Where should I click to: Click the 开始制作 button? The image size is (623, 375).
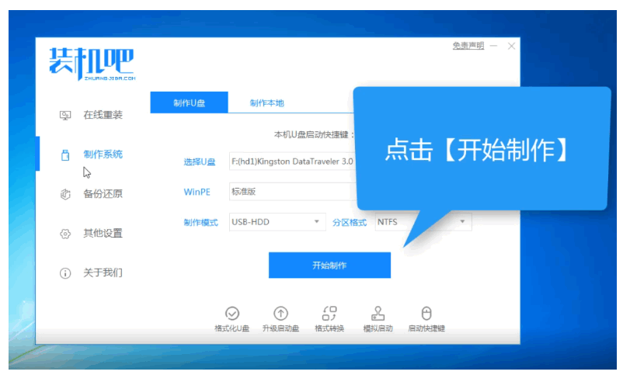(329, 266)
